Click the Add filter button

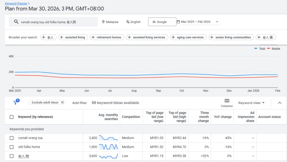80,103
